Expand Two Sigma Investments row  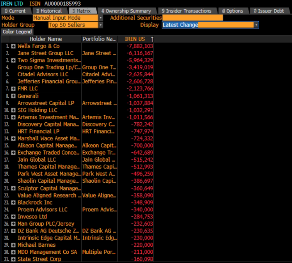click(x=13, y=60)
